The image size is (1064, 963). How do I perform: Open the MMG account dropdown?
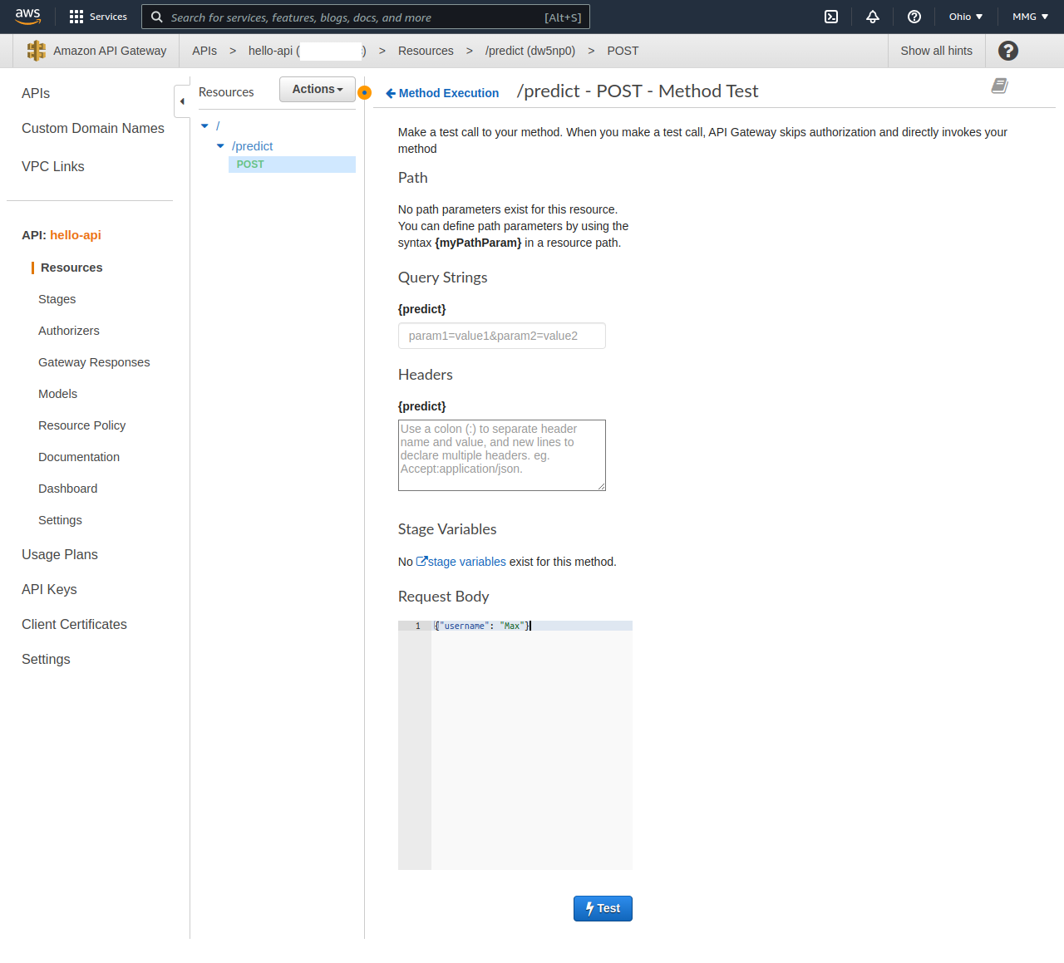click(1031, 17)
